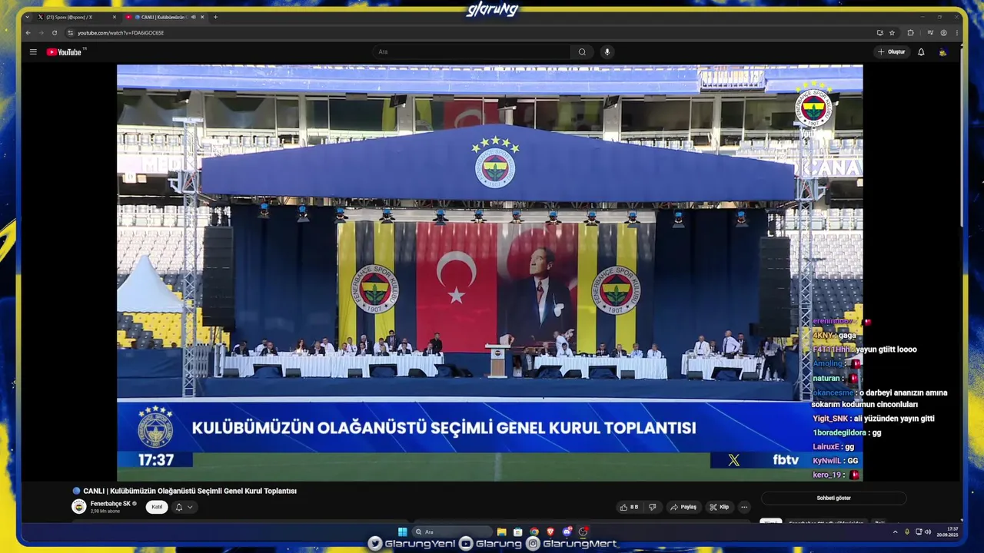984x553 pixels.
Task: Go to the YouTube home logo
Action: tap(64, 52)
